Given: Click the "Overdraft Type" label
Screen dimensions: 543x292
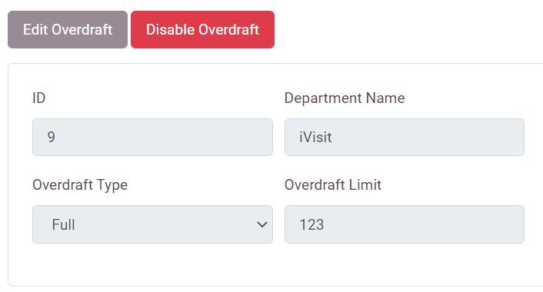Looking at the screenshot, I should tap(80, 184).
